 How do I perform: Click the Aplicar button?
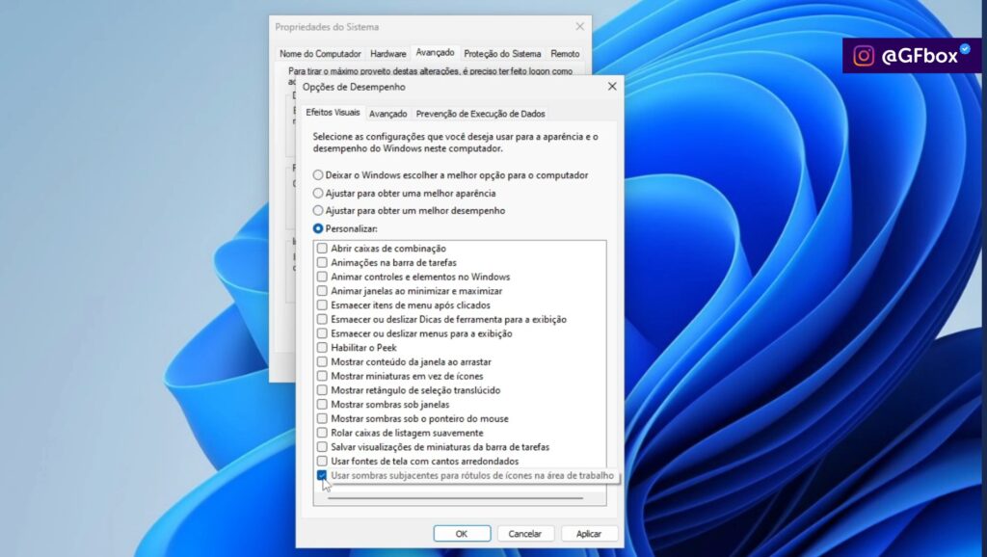[589, 533]
